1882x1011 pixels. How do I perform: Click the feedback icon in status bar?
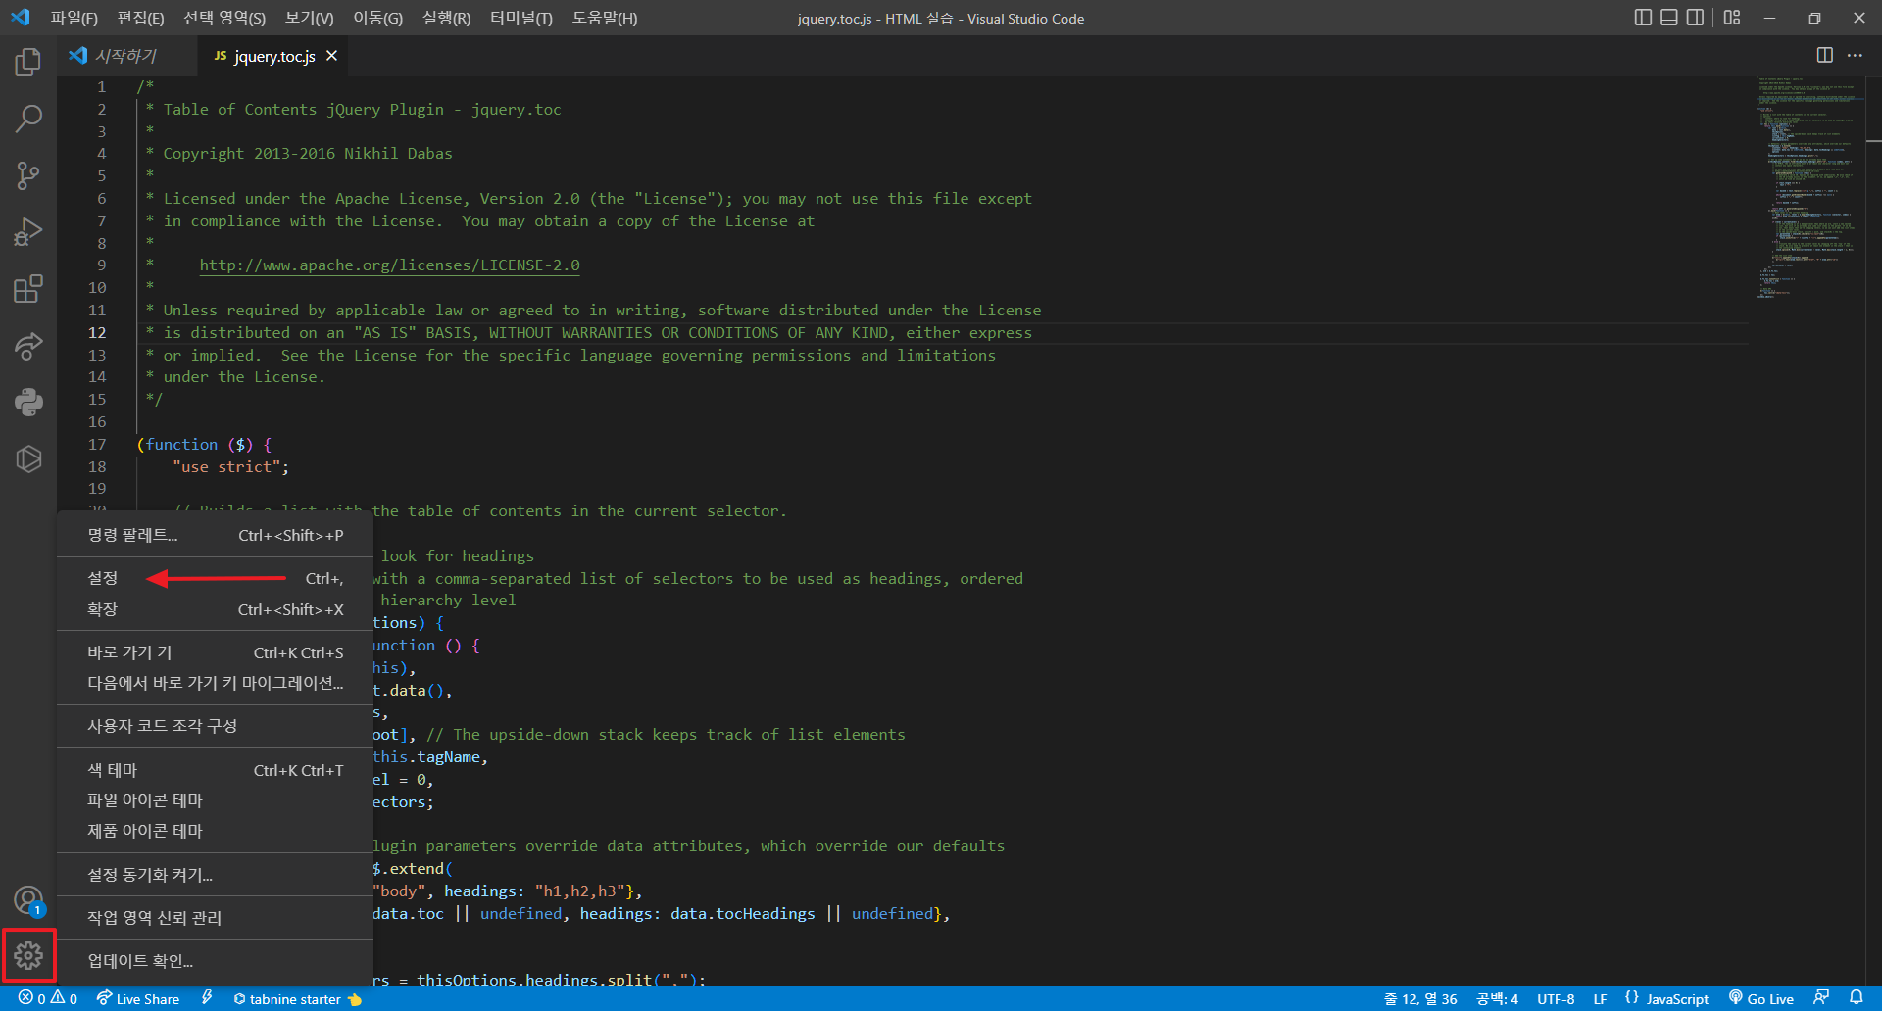pyautogui.click(x=1821, y=997)
